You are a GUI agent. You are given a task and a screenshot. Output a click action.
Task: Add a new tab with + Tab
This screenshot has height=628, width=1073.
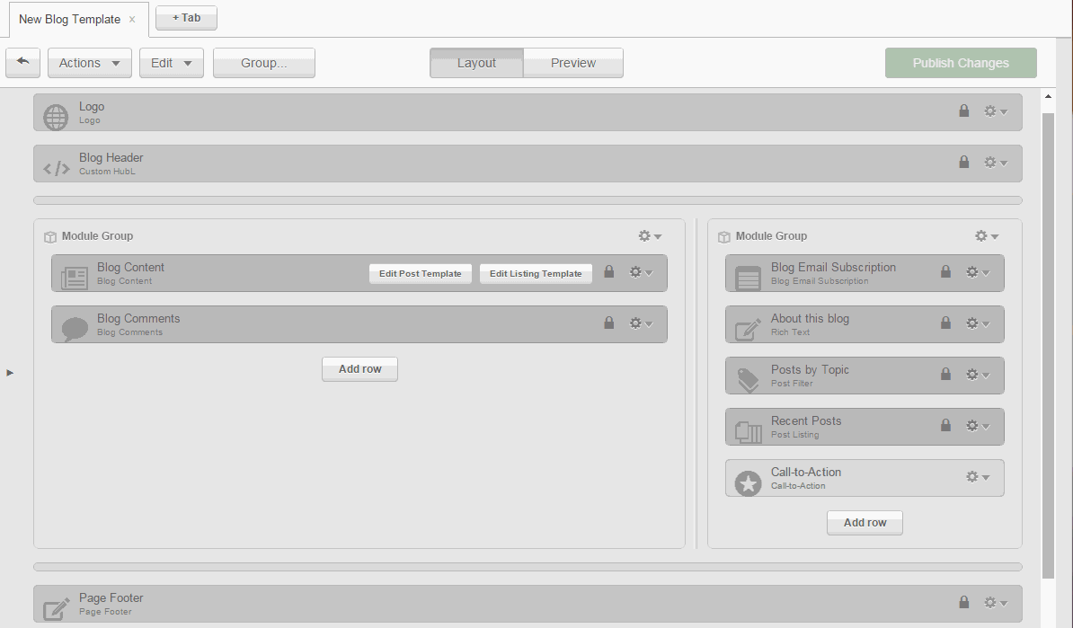(186, 18)
